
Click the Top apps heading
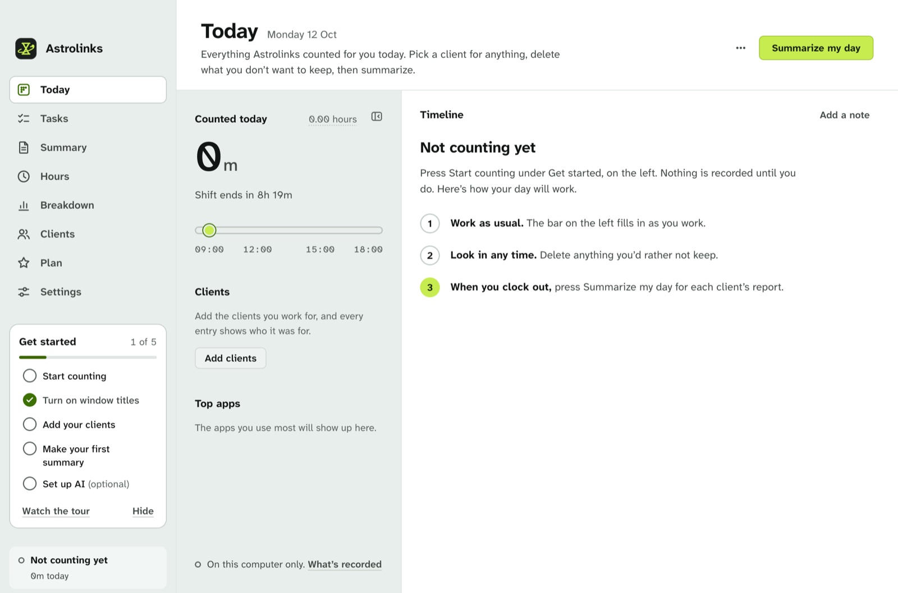point(217,403)
